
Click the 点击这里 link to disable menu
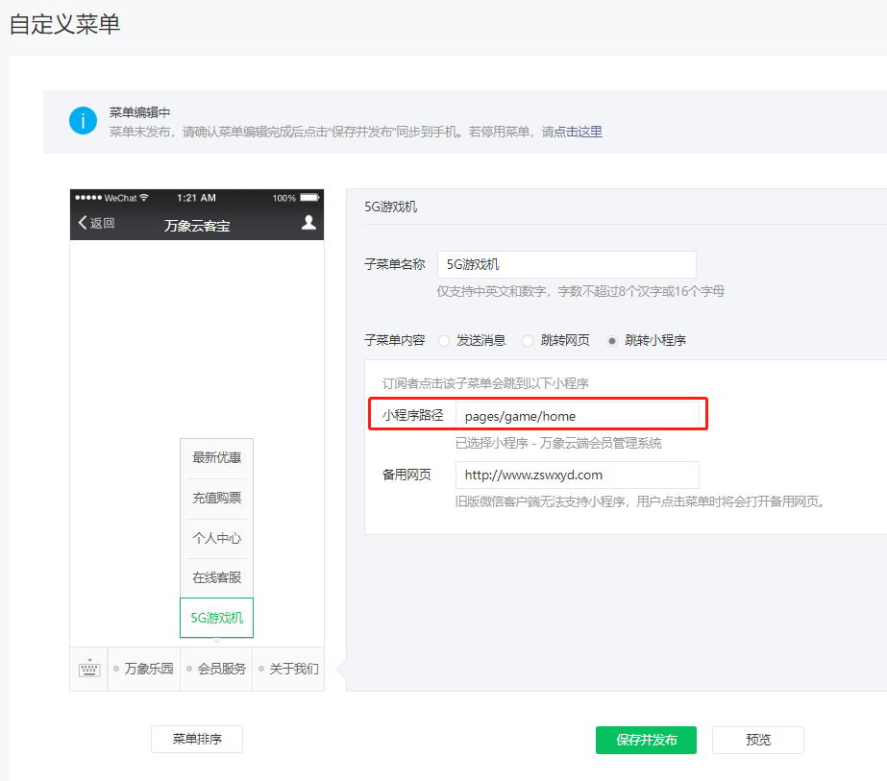(578, 132)
